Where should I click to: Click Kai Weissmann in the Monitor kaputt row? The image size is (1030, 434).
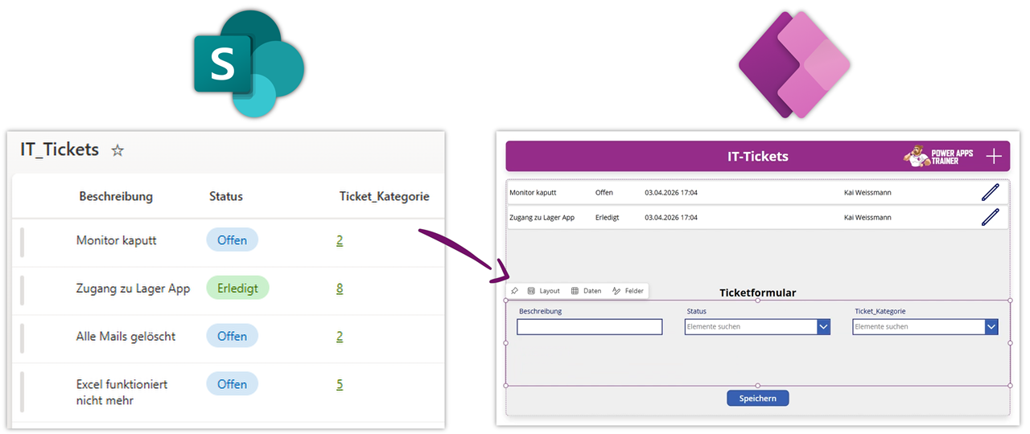pos(867,193)
